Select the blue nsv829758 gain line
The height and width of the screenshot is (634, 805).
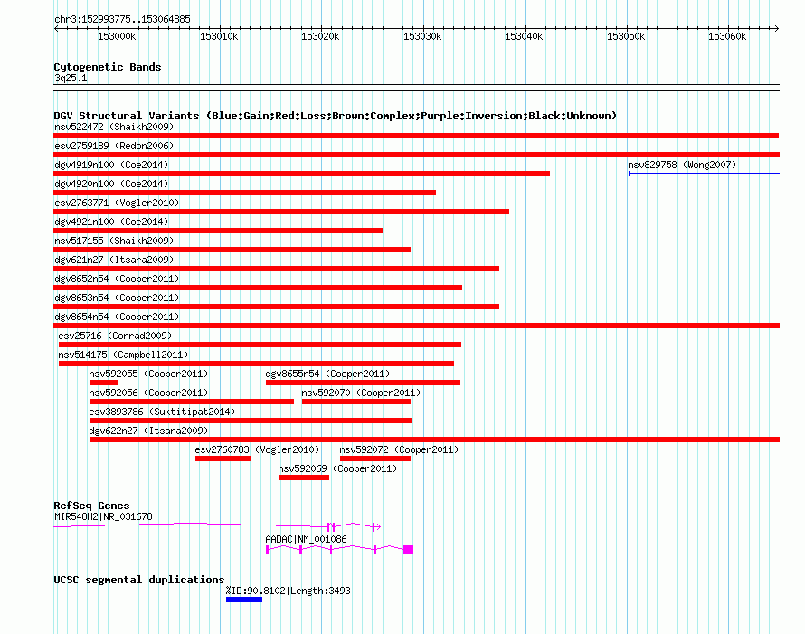704,174
